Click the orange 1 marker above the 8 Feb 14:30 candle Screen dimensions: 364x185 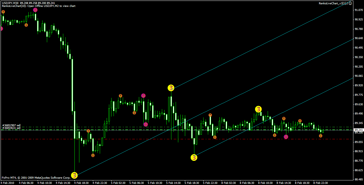pos(284,119)
